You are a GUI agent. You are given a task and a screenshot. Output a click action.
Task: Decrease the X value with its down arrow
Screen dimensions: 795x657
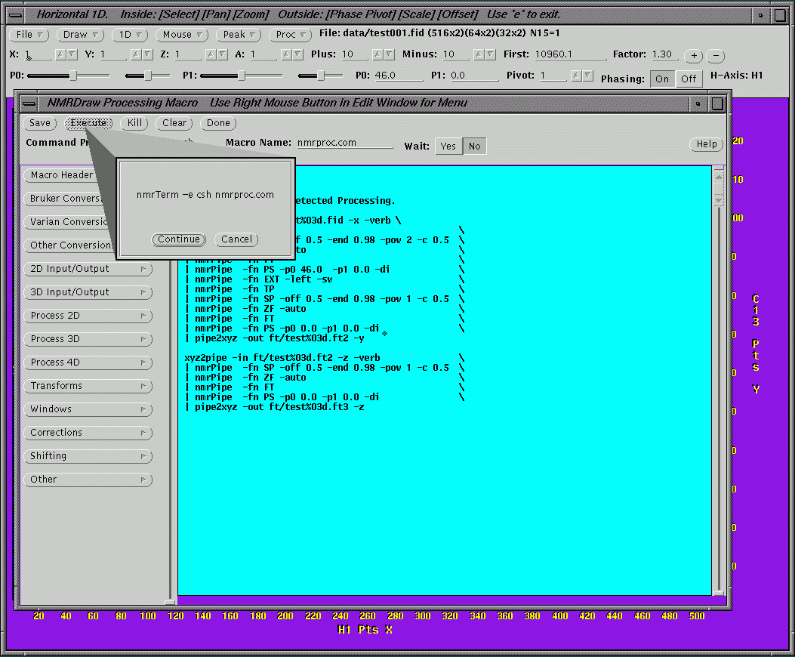coord(72,54)
